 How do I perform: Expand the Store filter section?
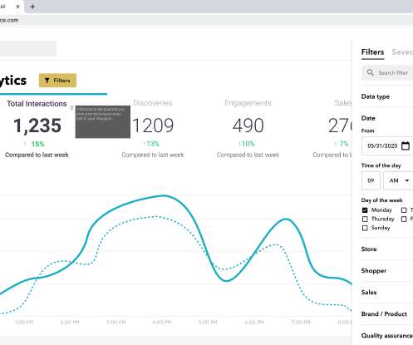coord(387,249)
